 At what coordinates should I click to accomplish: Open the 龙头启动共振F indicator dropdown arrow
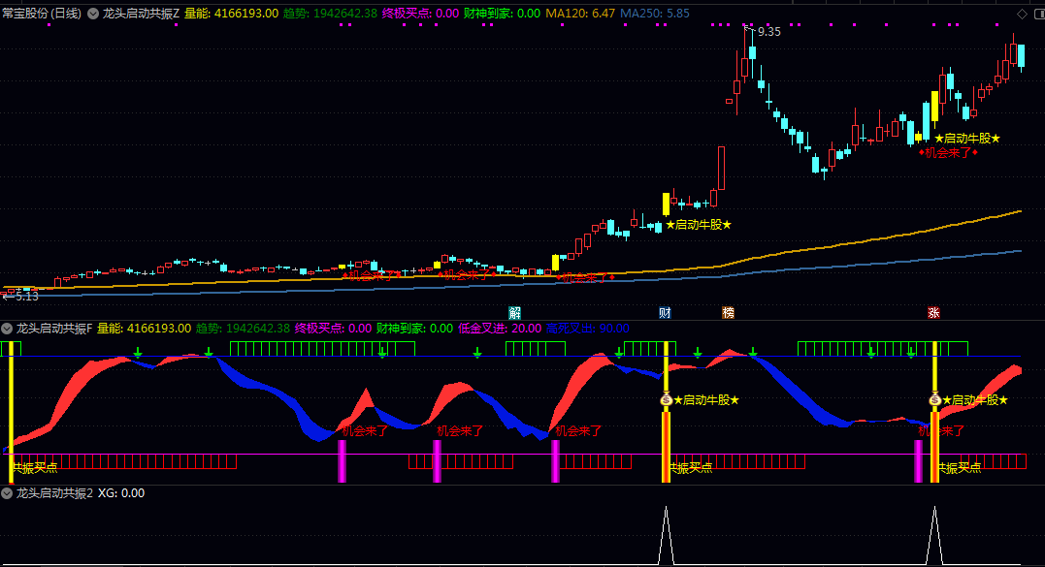coord(7,329)
